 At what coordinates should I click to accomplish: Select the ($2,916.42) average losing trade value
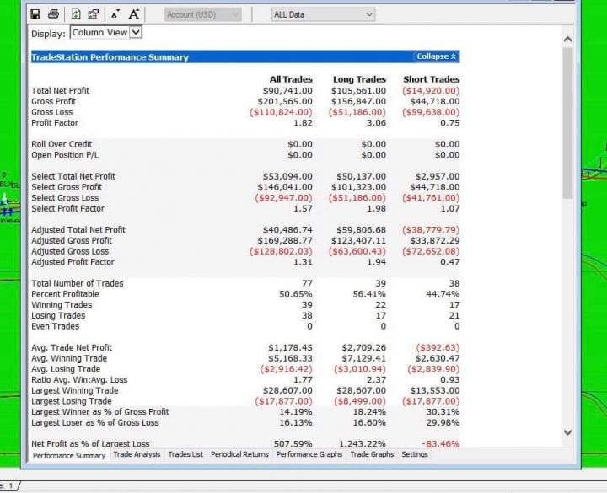pos(287,369)
